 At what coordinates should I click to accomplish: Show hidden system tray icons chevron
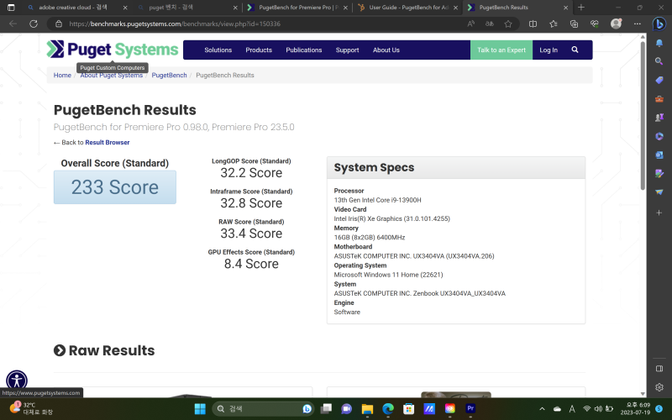[x=542, y=409]
